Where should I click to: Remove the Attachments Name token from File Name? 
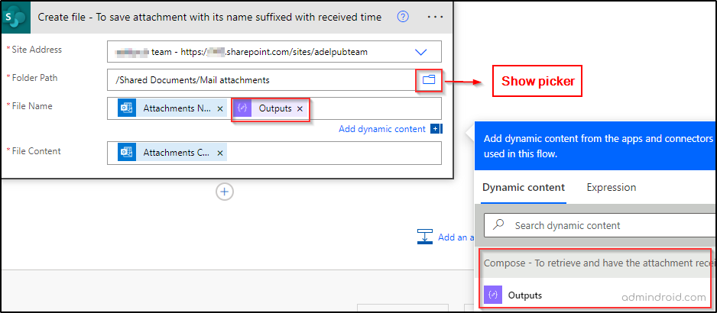point(220,109)
